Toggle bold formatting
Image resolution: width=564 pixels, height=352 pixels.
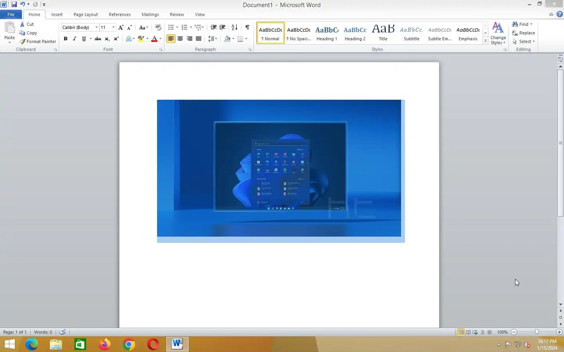click(65, 39)
